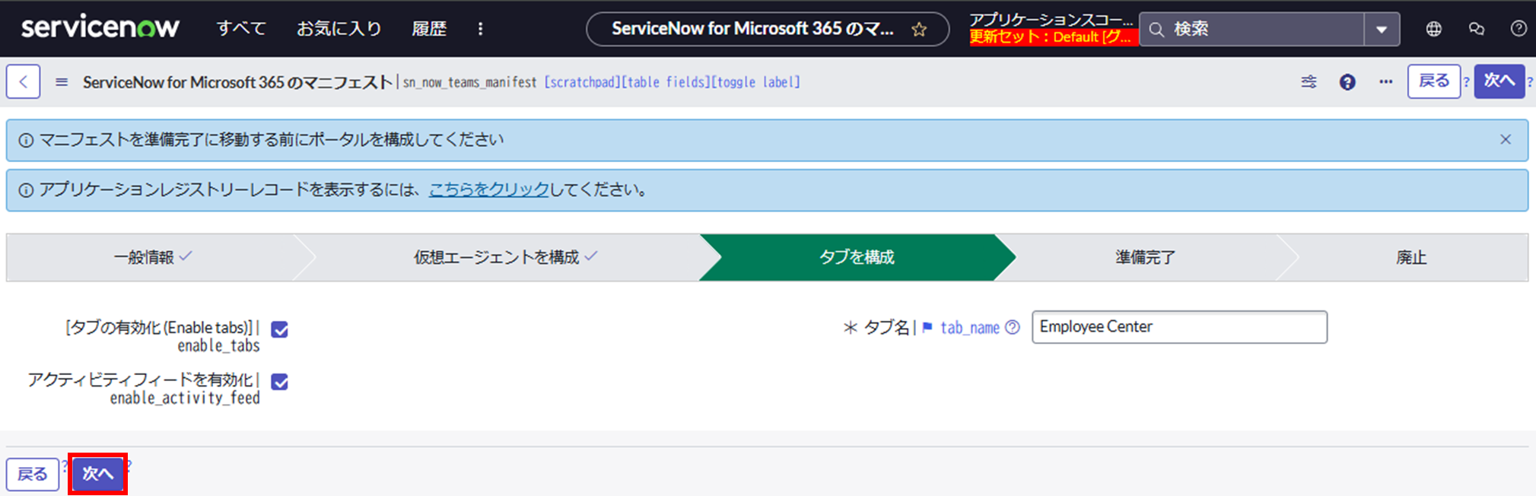The image size is (1536, 496).
Task: Select the 一般情報 stage
Action: (153, 257)
